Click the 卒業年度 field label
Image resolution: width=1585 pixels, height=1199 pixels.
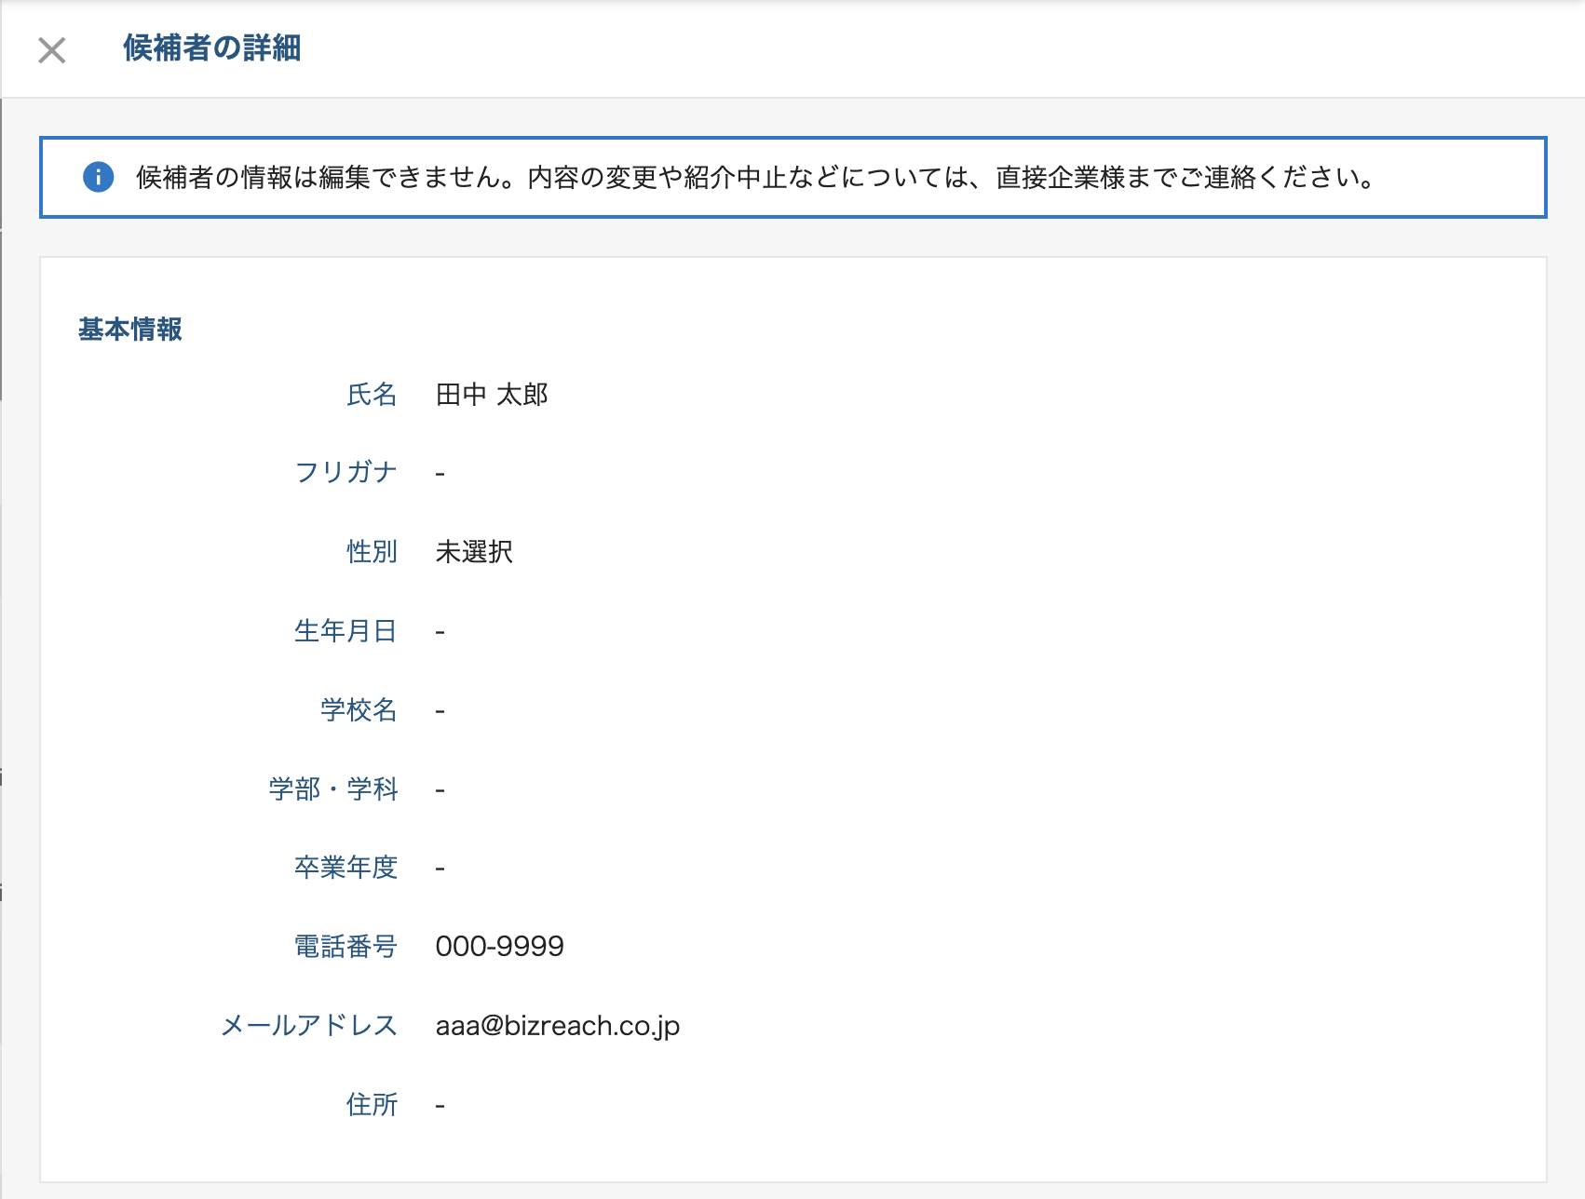pos(345,868)
